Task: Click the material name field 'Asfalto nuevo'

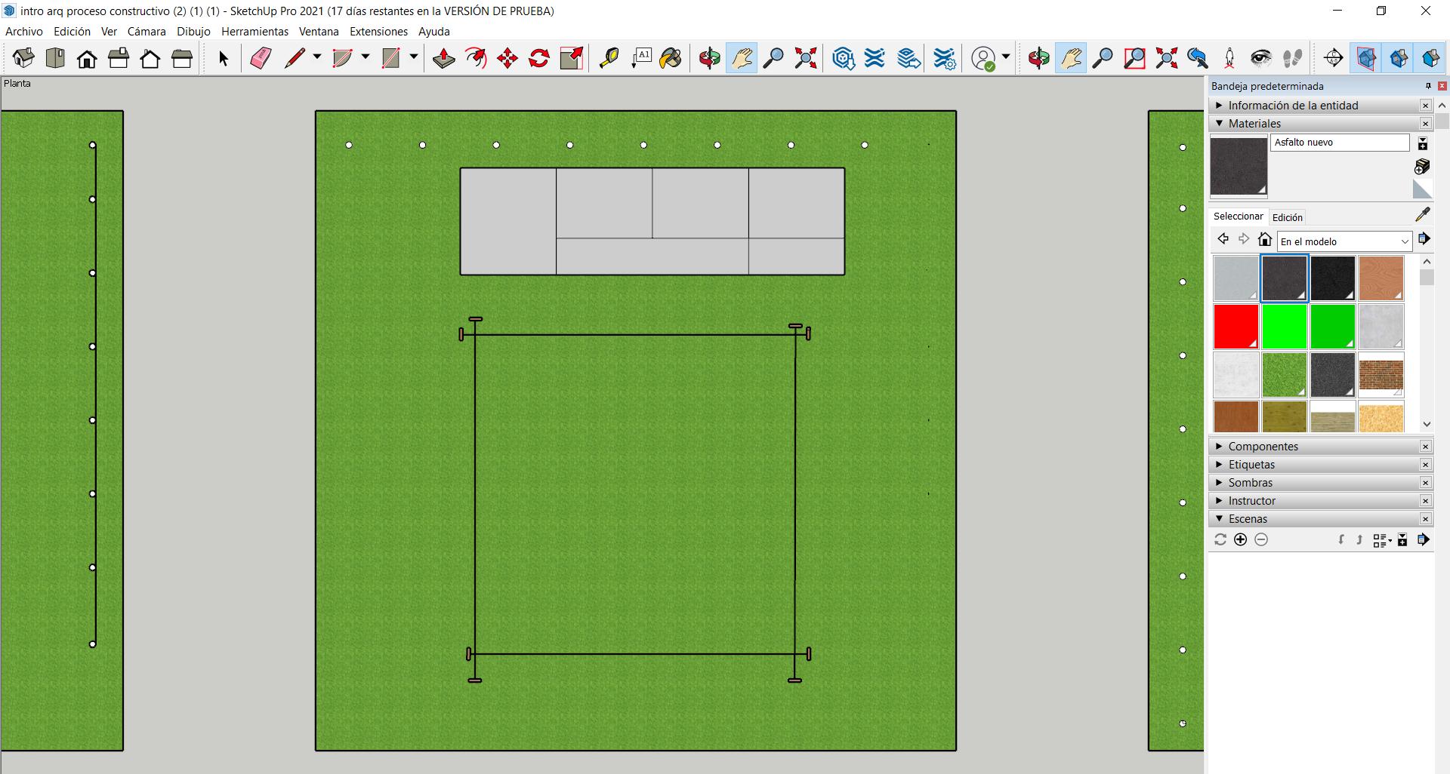Action: [x=1340, y=143]
